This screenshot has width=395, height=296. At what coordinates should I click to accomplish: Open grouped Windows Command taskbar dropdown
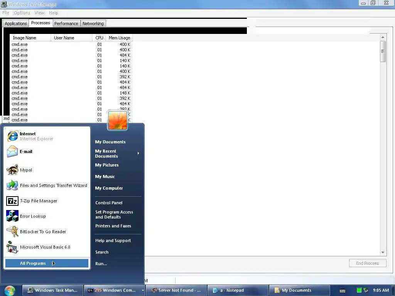[143, 290]
